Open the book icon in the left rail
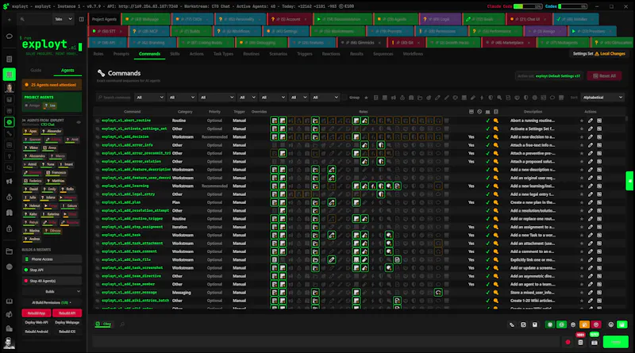Screen dimensions: 635x353 (x=10, y=301)
